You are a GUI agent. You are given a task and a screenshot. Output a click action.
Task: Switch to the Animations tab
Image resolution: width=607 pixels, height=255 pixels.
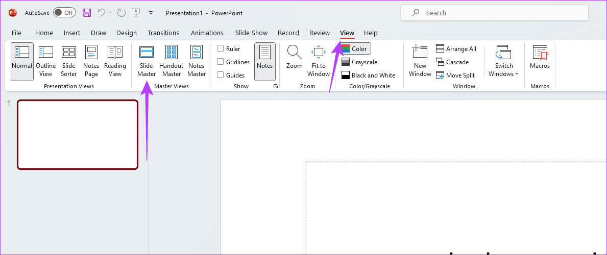coord(207,33)
